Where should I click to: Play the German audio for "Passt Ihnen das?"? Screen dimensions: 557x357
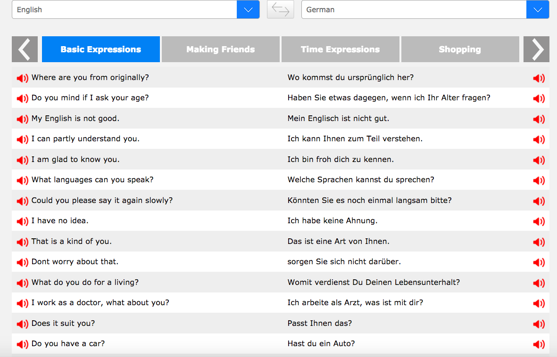pos(538,324)
